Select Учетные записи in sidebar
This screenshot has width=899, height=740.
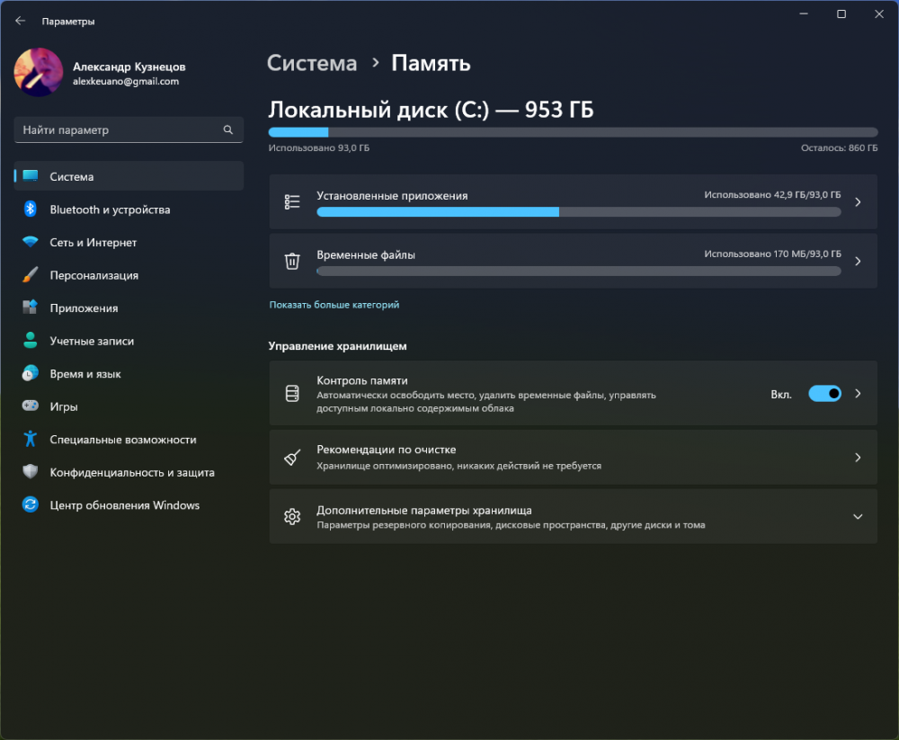(92, 341)
